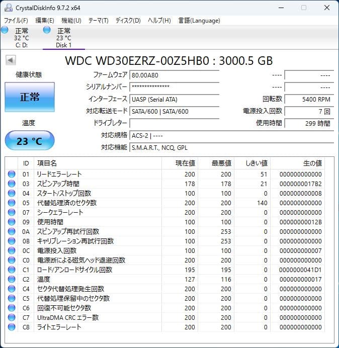Click status orb for C1 ロード/アンロードサイクル回数 row
The height and width of the screenshot is (348, 339).
pyautogui.click(x=12, y=270)
